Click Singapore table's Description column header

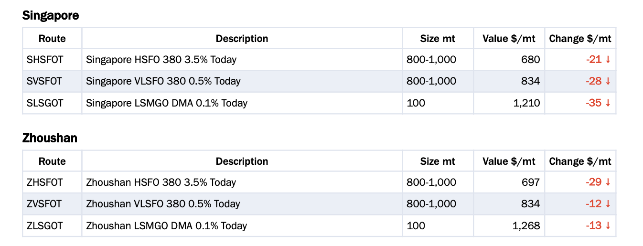[x=242, y=39]
